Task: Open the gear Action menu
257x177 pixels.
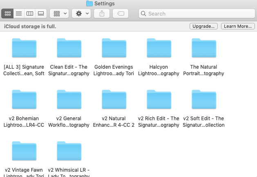Action: tap(81, 13)
